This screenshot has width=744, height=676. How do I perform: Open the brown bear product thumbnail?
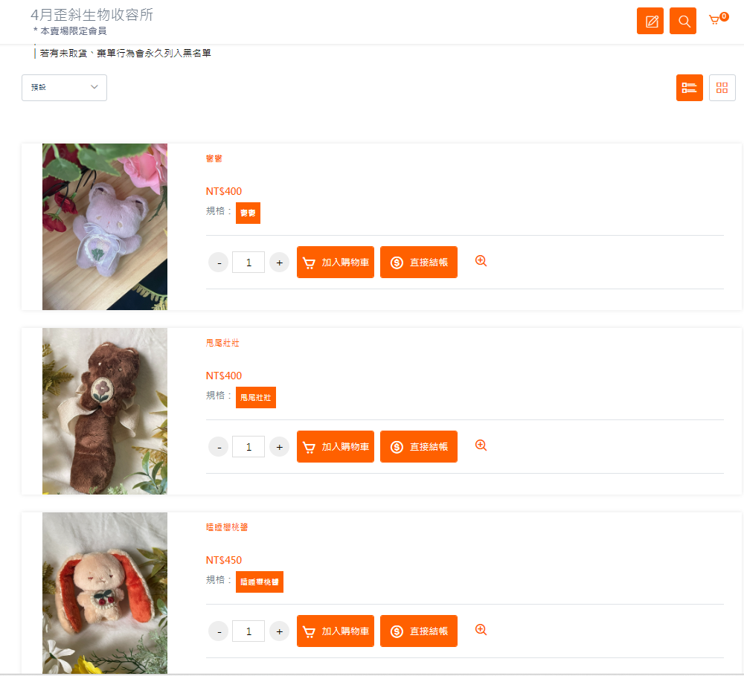(x=105, y=411)
